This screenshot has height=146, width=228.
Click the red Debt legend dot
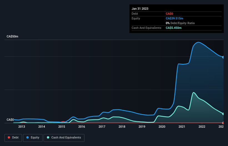[9, 137]
